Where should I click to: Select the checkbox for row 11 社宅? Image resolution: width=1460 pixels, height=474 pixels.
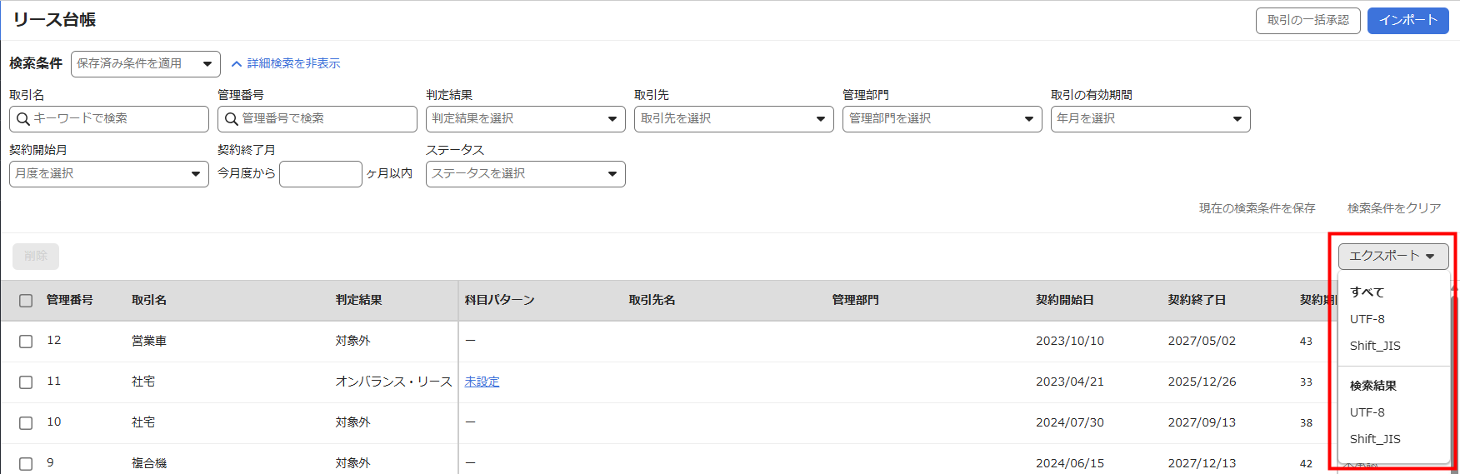click(x=26, y=382)
